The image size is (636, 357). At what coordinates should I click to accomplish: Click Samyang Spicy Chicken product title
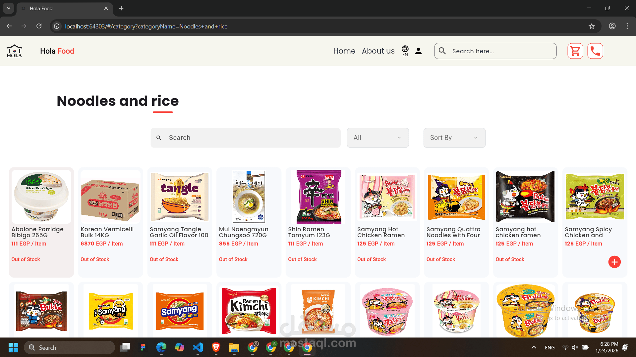(x=588, y=232)
